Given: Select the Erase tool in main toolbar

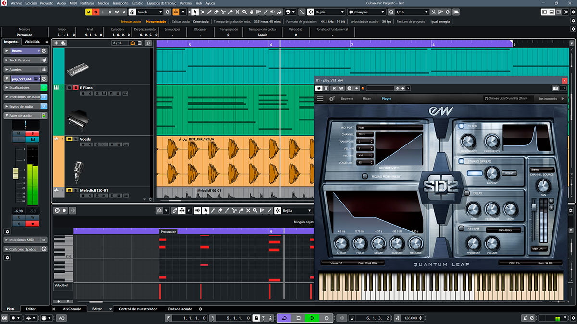Looking at the screenshot, I should click(216, 12).
